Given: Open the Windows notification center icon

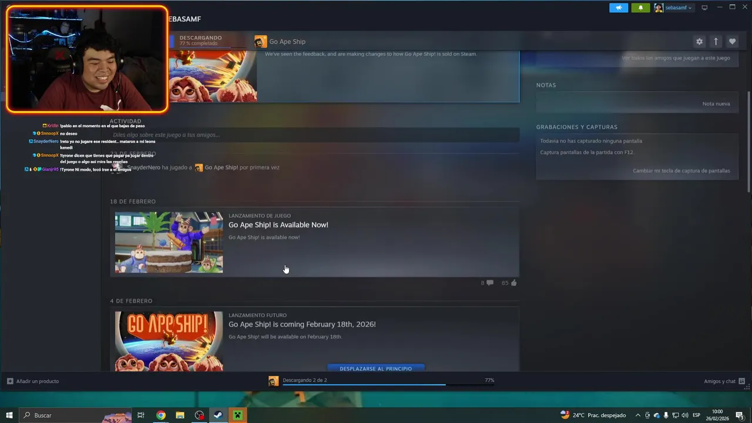Looking at the screenshot, I should click(740, 415).
